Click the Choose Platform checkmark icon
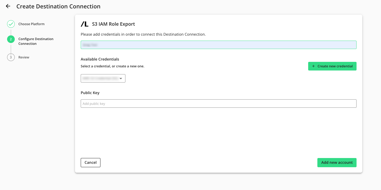 coord(11,24)
